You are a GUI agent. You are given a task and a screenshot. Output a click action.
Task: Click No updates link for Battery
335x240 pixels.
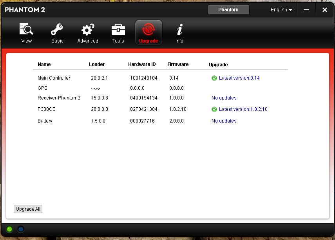pos(224,121)
